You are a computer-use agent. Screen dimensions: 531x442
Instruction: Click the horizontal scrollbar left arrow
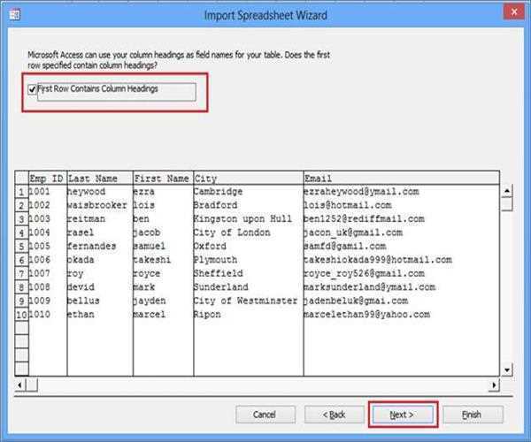click(21, 385)
